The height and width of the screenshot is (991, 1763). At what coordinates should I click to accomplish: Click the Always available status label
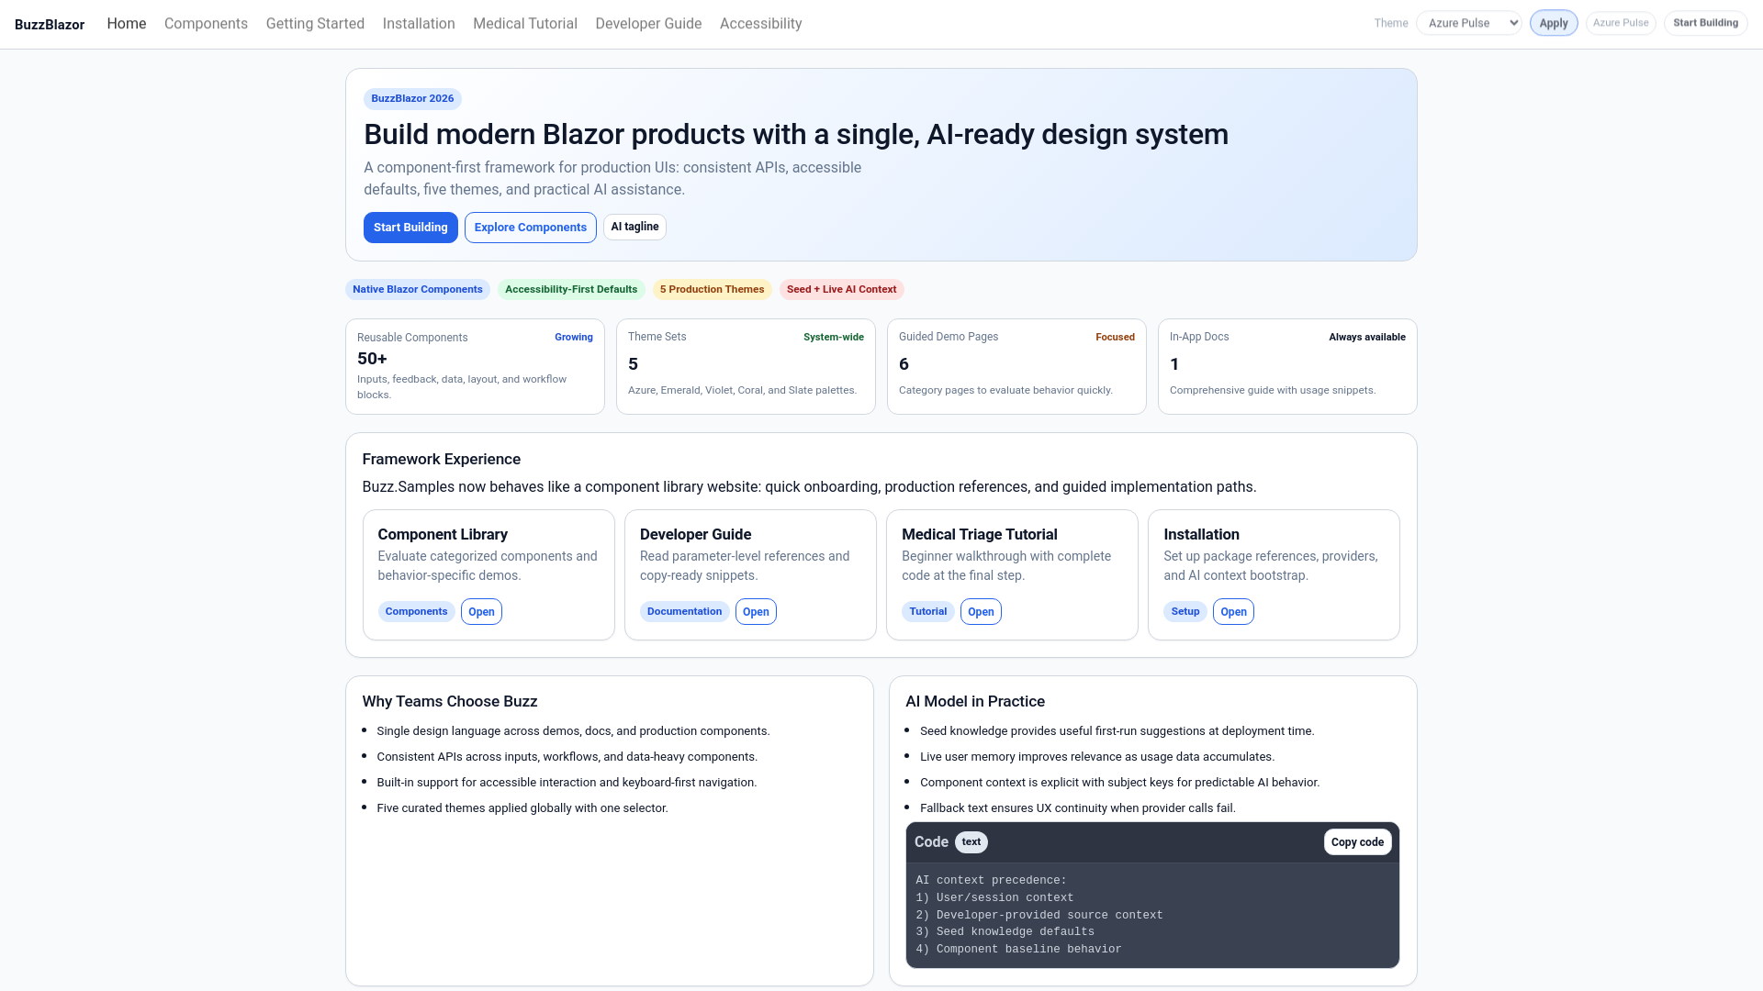point(1367,338)
